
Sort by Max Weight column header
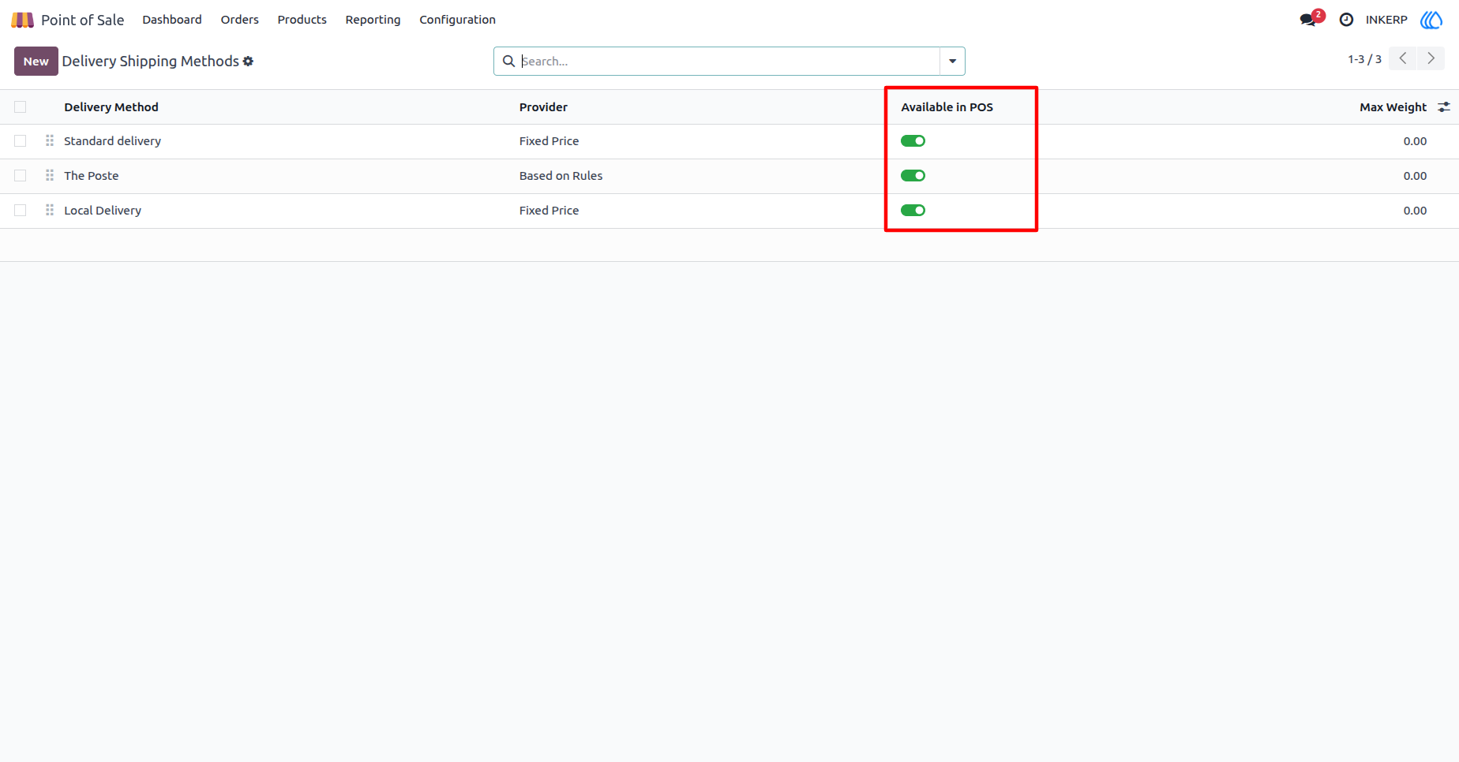click(x=1393, y=107)
